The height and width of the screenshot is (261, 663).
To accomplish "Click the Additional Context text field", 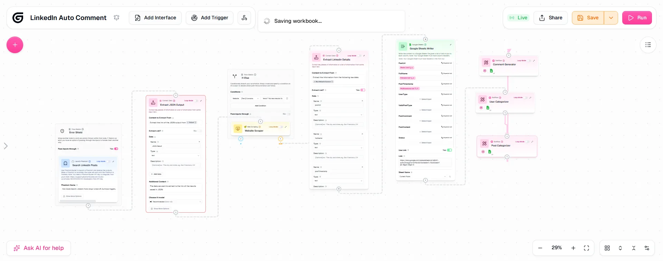I will click(175, 188).
